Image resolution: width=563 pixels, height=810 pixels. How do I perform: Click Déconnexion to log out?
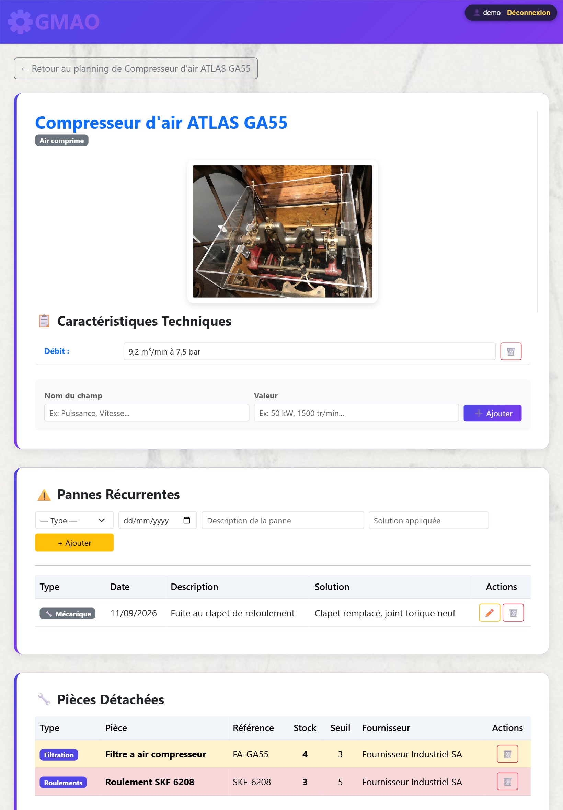click(528, 13)
